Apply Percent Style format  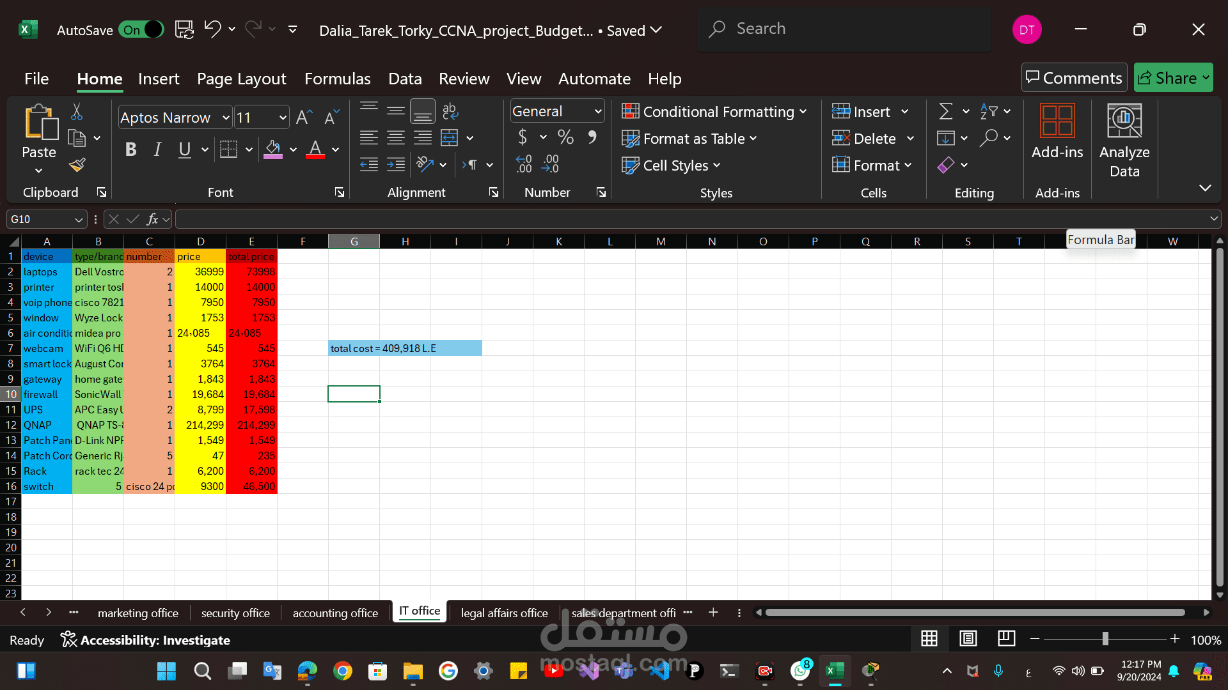tap(565, 137)
